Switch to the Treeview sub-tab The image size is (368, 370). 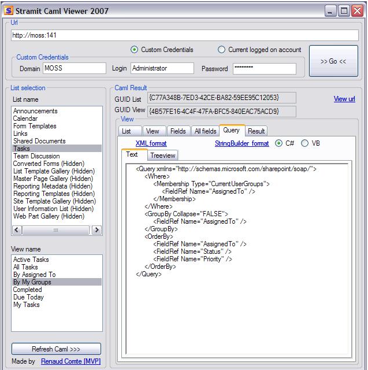click(163, 156)
